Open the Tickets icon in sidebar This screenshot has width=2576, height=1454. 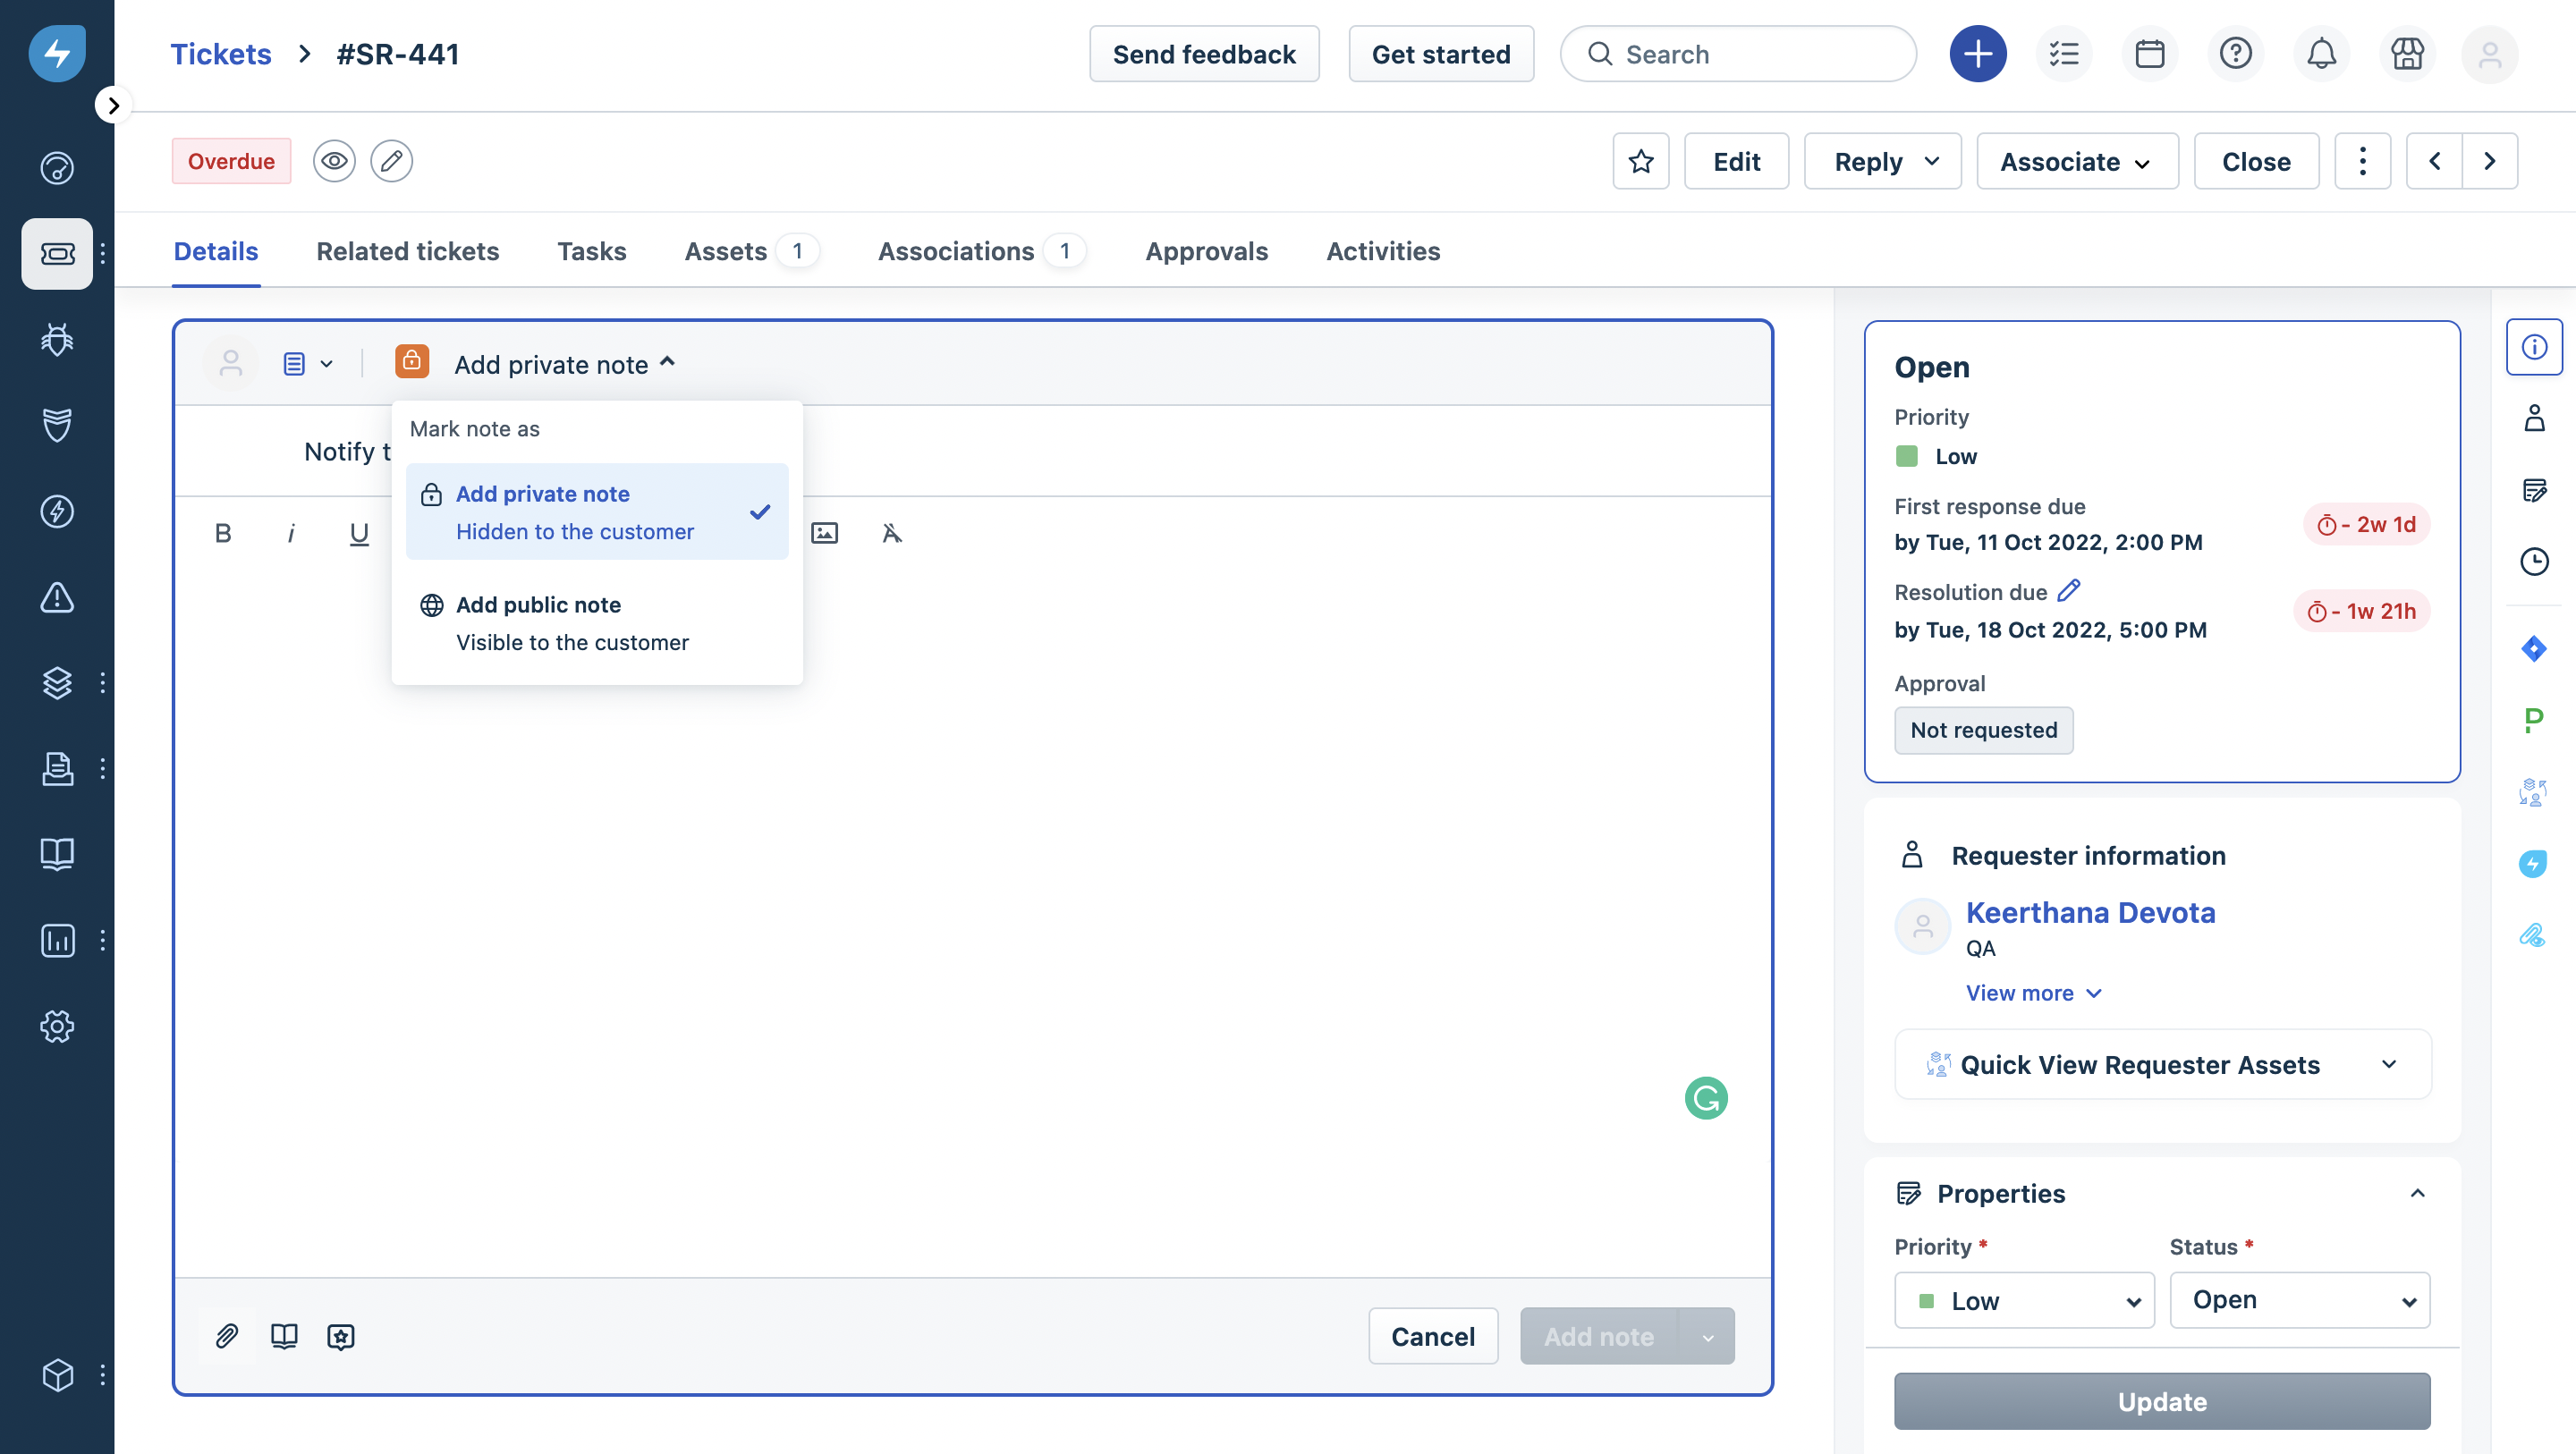point(57,254)
